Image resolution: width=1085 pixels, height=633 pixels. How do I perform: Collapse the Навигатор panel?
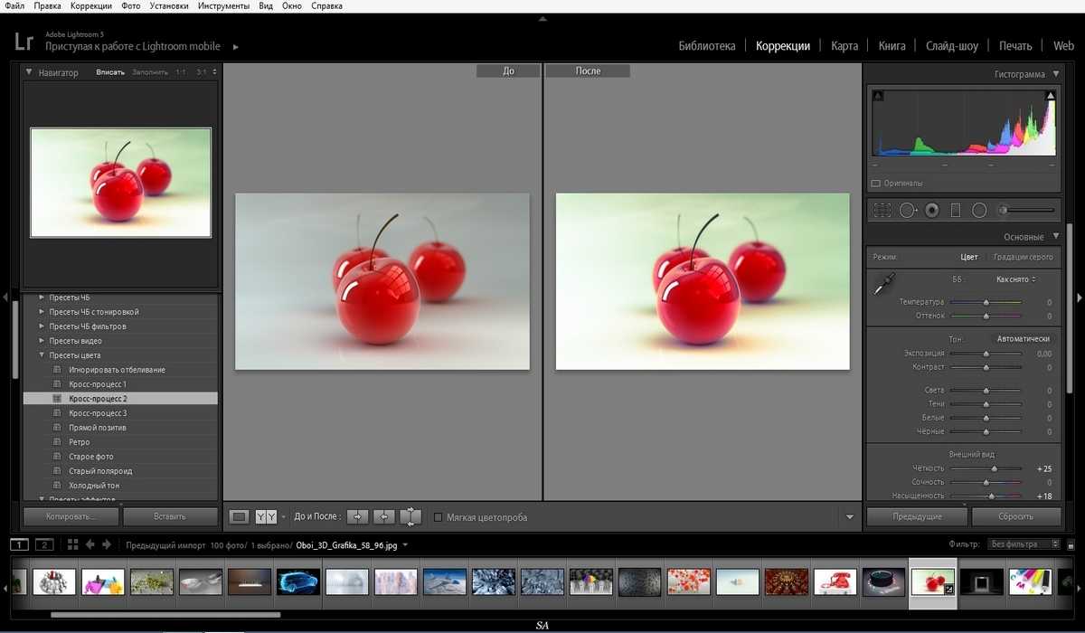[x=29, y=72]
